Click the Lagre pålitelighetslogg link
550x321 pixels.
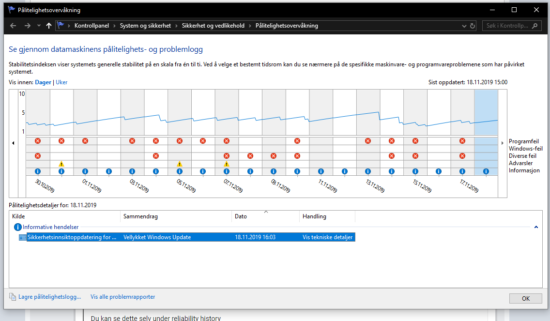tap(49, 297)
